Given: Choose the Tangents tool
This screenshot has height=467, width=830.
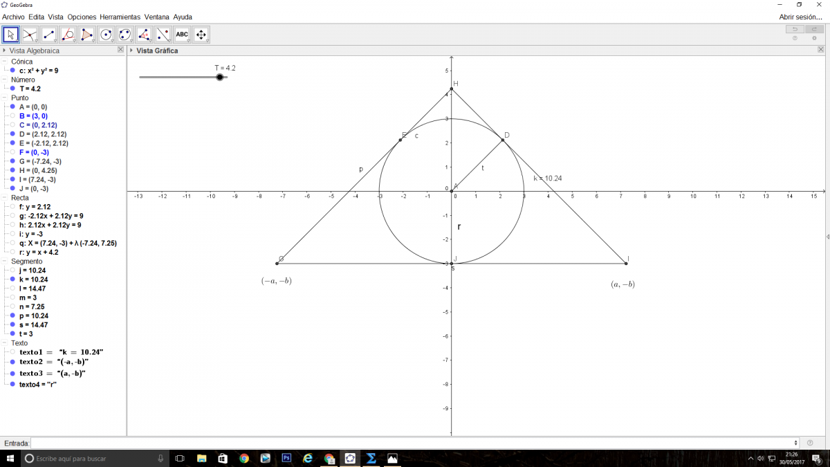Looking at the screenshot, I should click(68, 34).
